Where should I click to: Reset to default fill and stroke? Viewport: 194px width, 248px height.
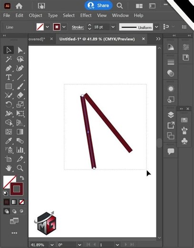tap(5, 193)
